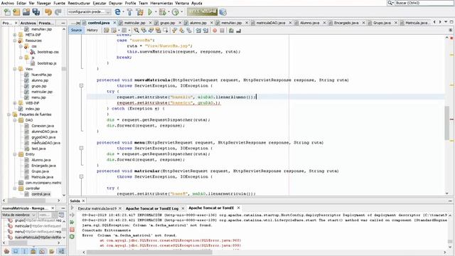This screenshot has height=256, width=455.
Task: Close the control.java editor tab
Action: [x=114, y=23]
